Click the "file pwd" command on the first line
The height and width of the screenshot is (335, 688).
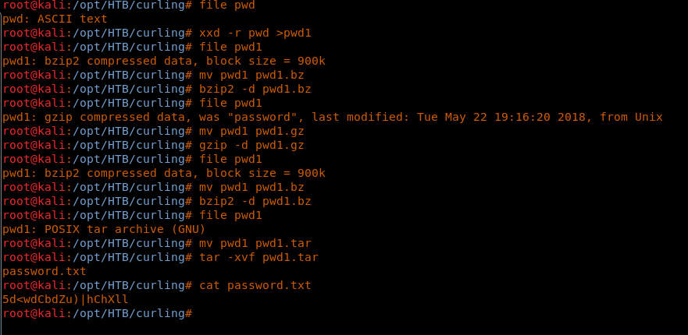[x=227, y=5]
